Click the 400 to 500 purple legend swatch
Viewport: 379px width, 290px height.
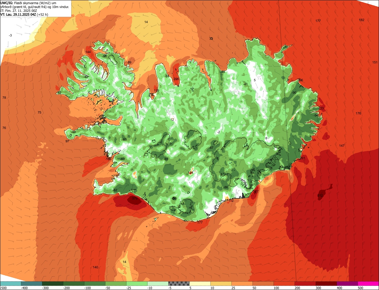tap(347, 283)
